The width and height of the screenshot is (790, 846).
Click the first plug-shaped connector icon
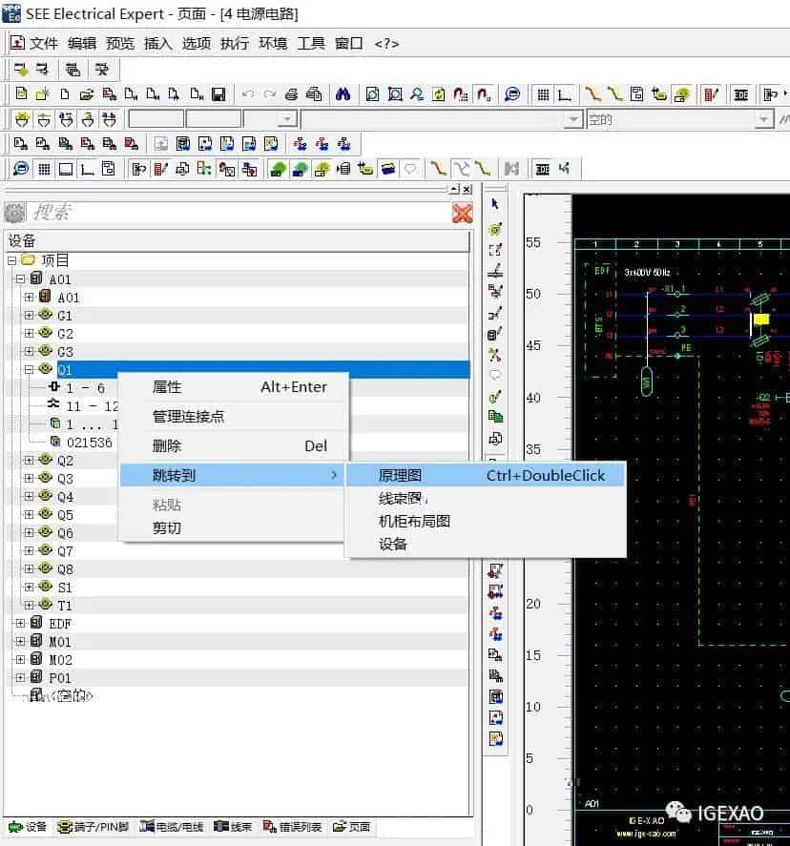[22, 119]
